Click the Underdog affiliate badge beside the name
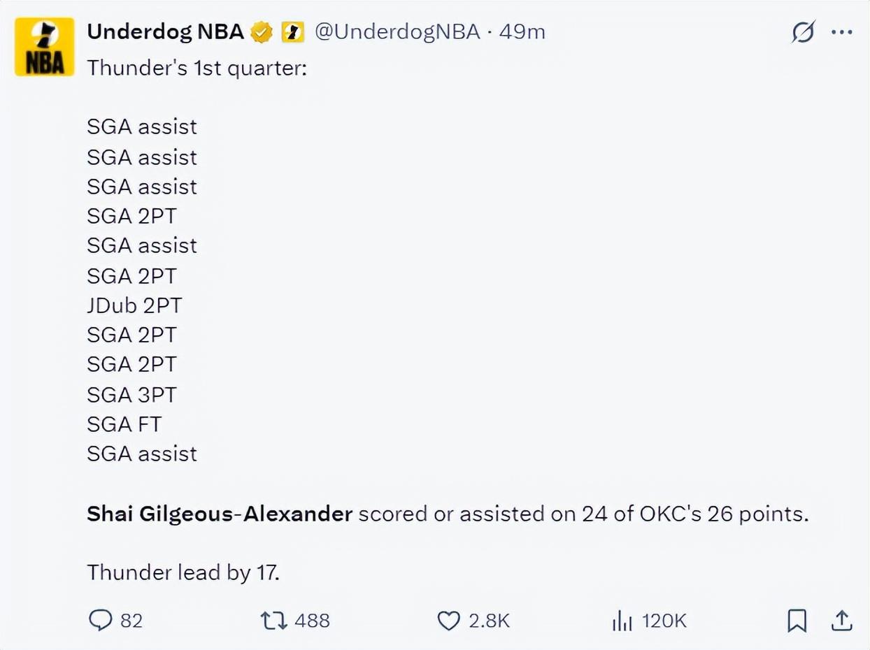The width and height of the screenshot is (870, 650). click(293, 32)
